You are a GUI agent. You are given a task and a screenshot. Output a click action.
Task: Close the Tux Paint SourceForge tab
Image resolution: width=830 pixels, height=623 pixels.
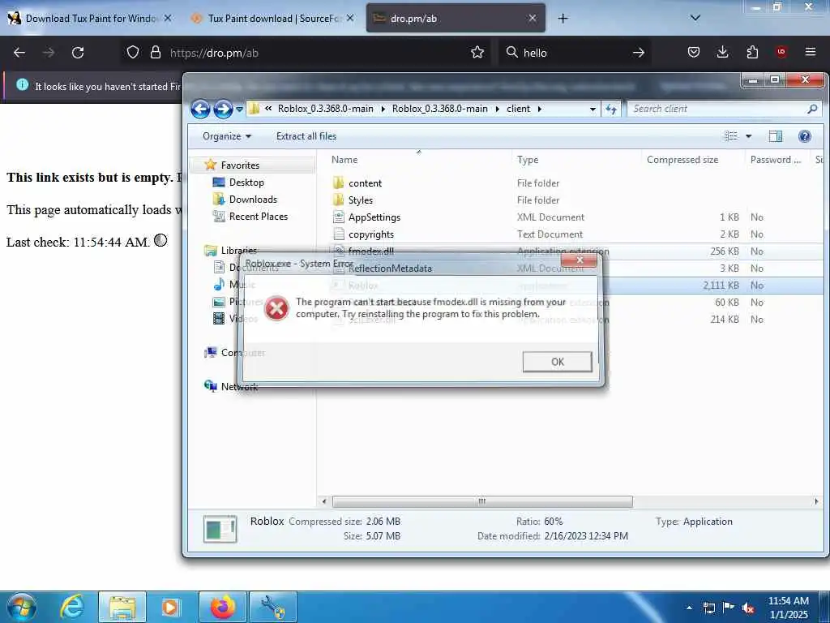point(350,19)
